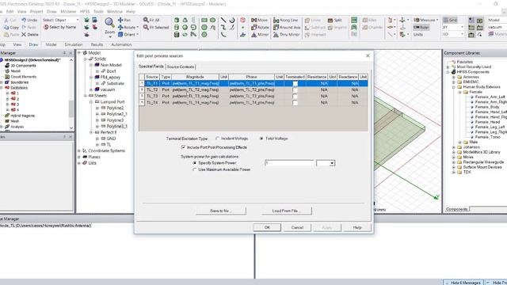507x285 pixels.
Task: Click Delete in the toolbar
Action: click(30, 34)
